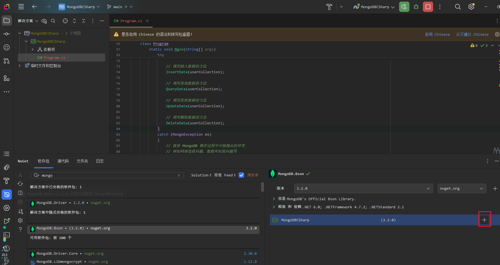The width and height of the screenshot is (500, 265).
Task: Expand the 框架 和 依赖 section
Action: 274,207
